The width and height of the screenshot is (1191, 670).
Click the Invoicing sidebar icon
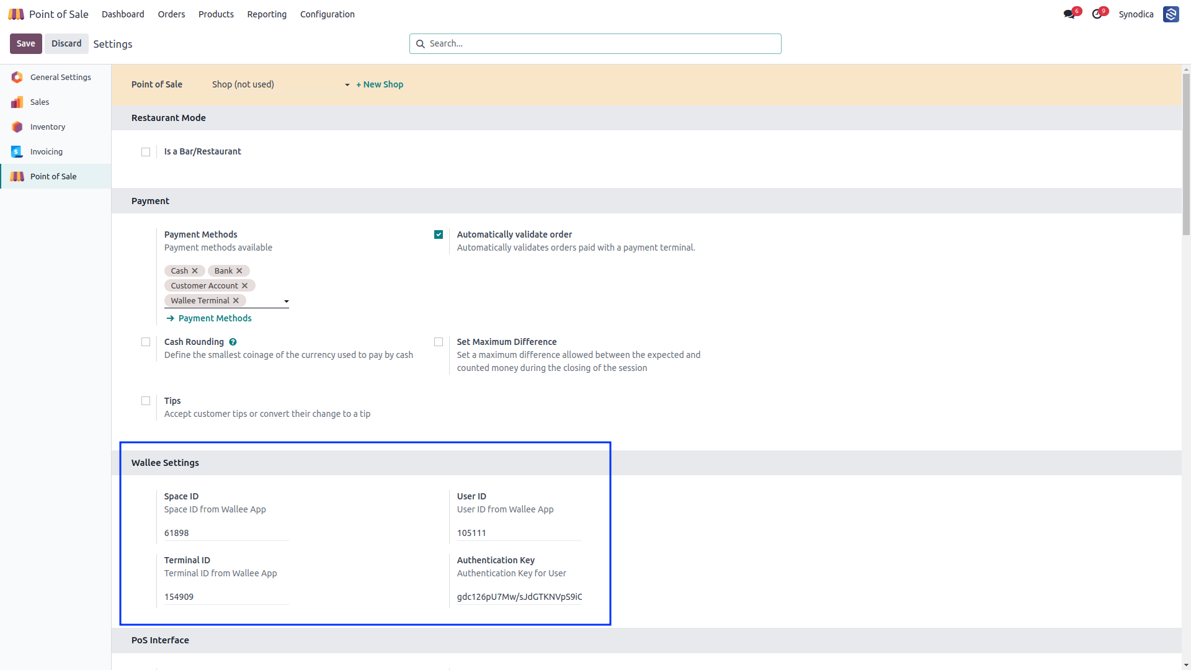[17, 151]
